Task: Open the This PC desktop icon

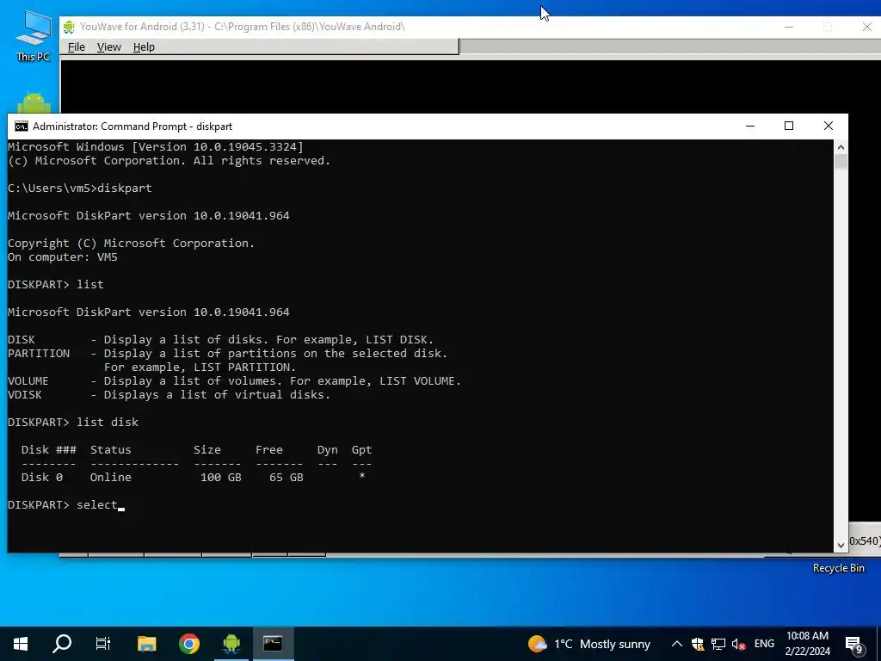Action: 33,36
